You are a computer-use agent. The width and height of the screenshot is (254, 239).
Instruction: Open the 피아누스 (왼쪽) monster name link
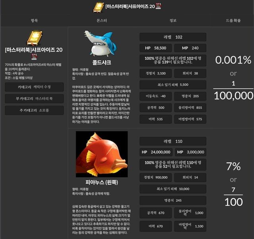(102, 182)
